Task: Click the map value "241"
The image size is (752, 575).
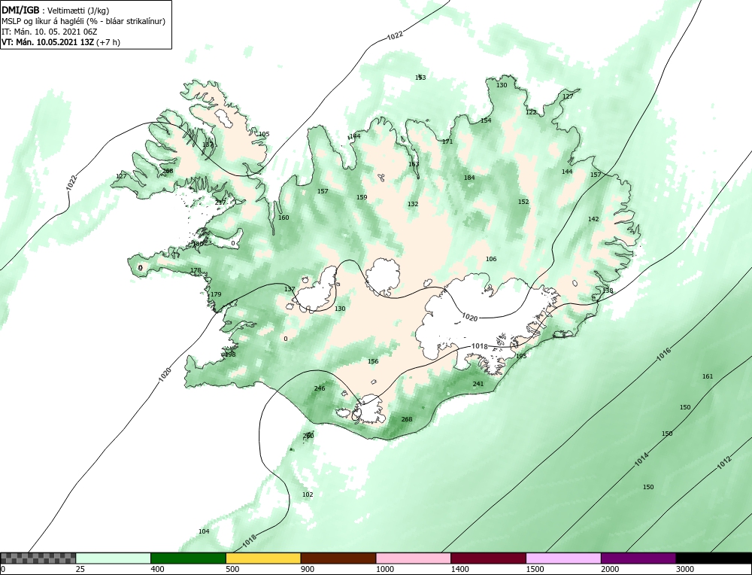Action: click(x=478, y=384)
